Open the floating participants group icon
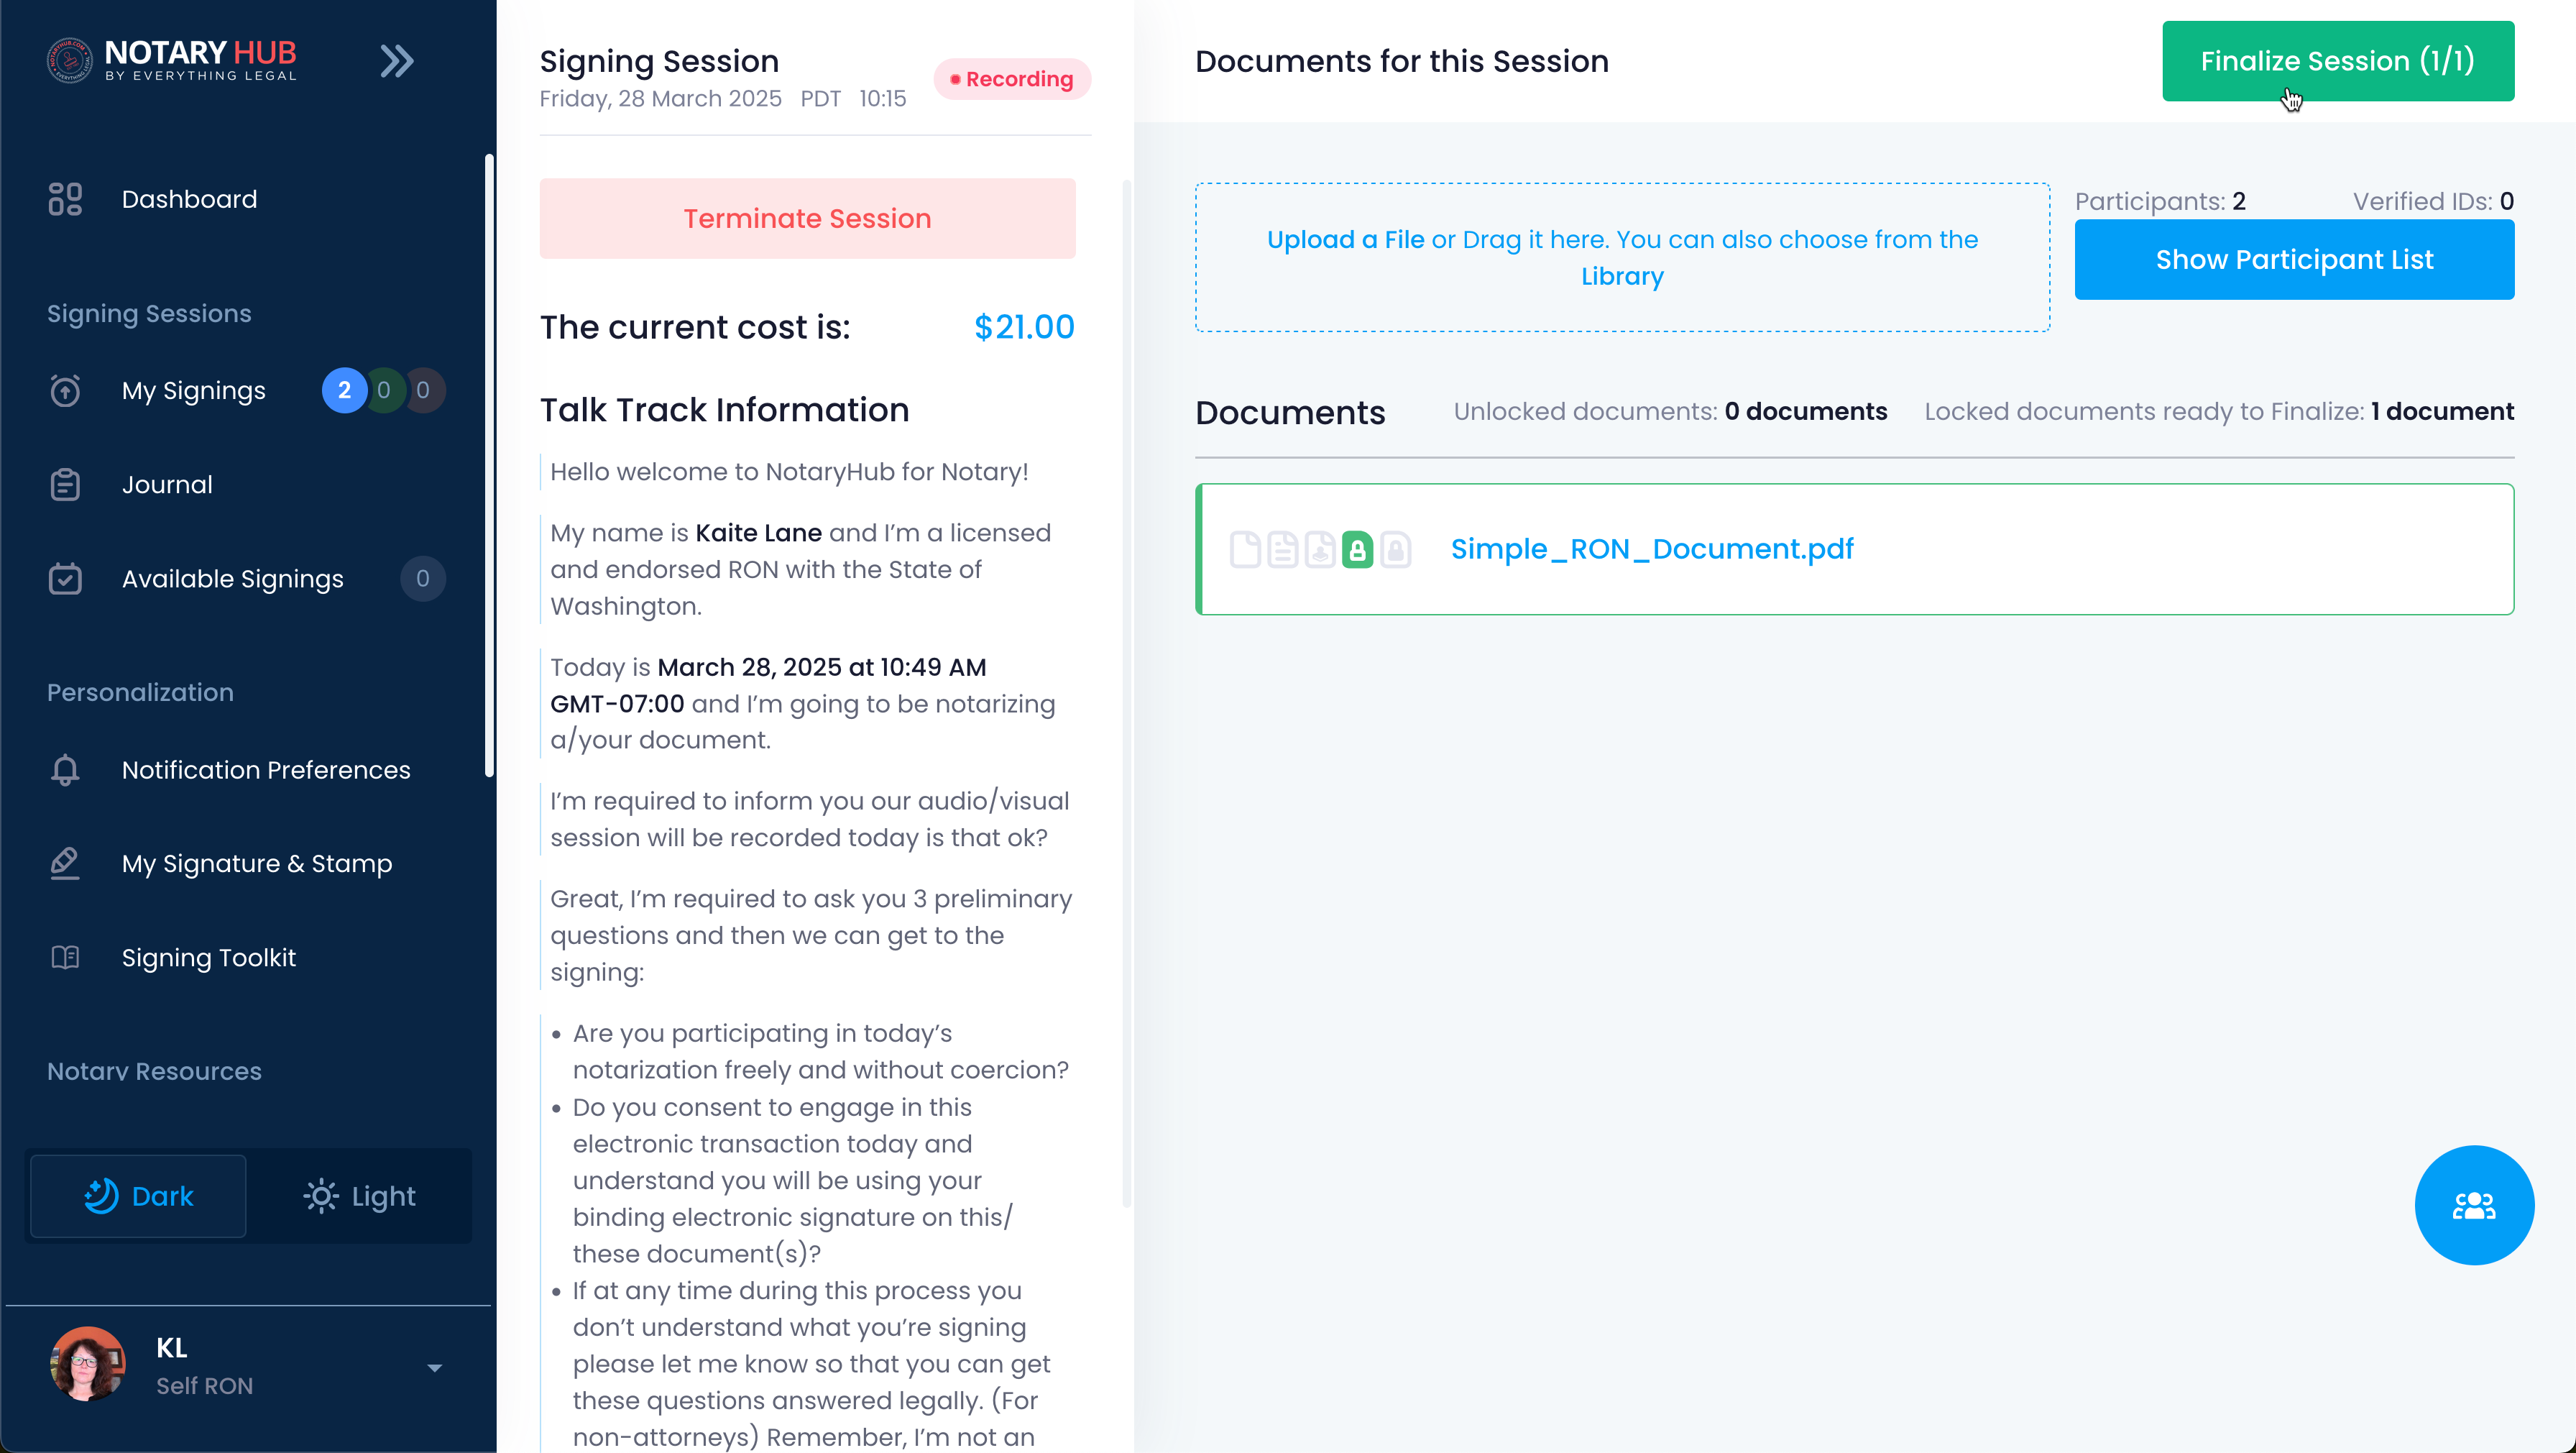The image size is (2576, 1453). tap(2474, 1205)
